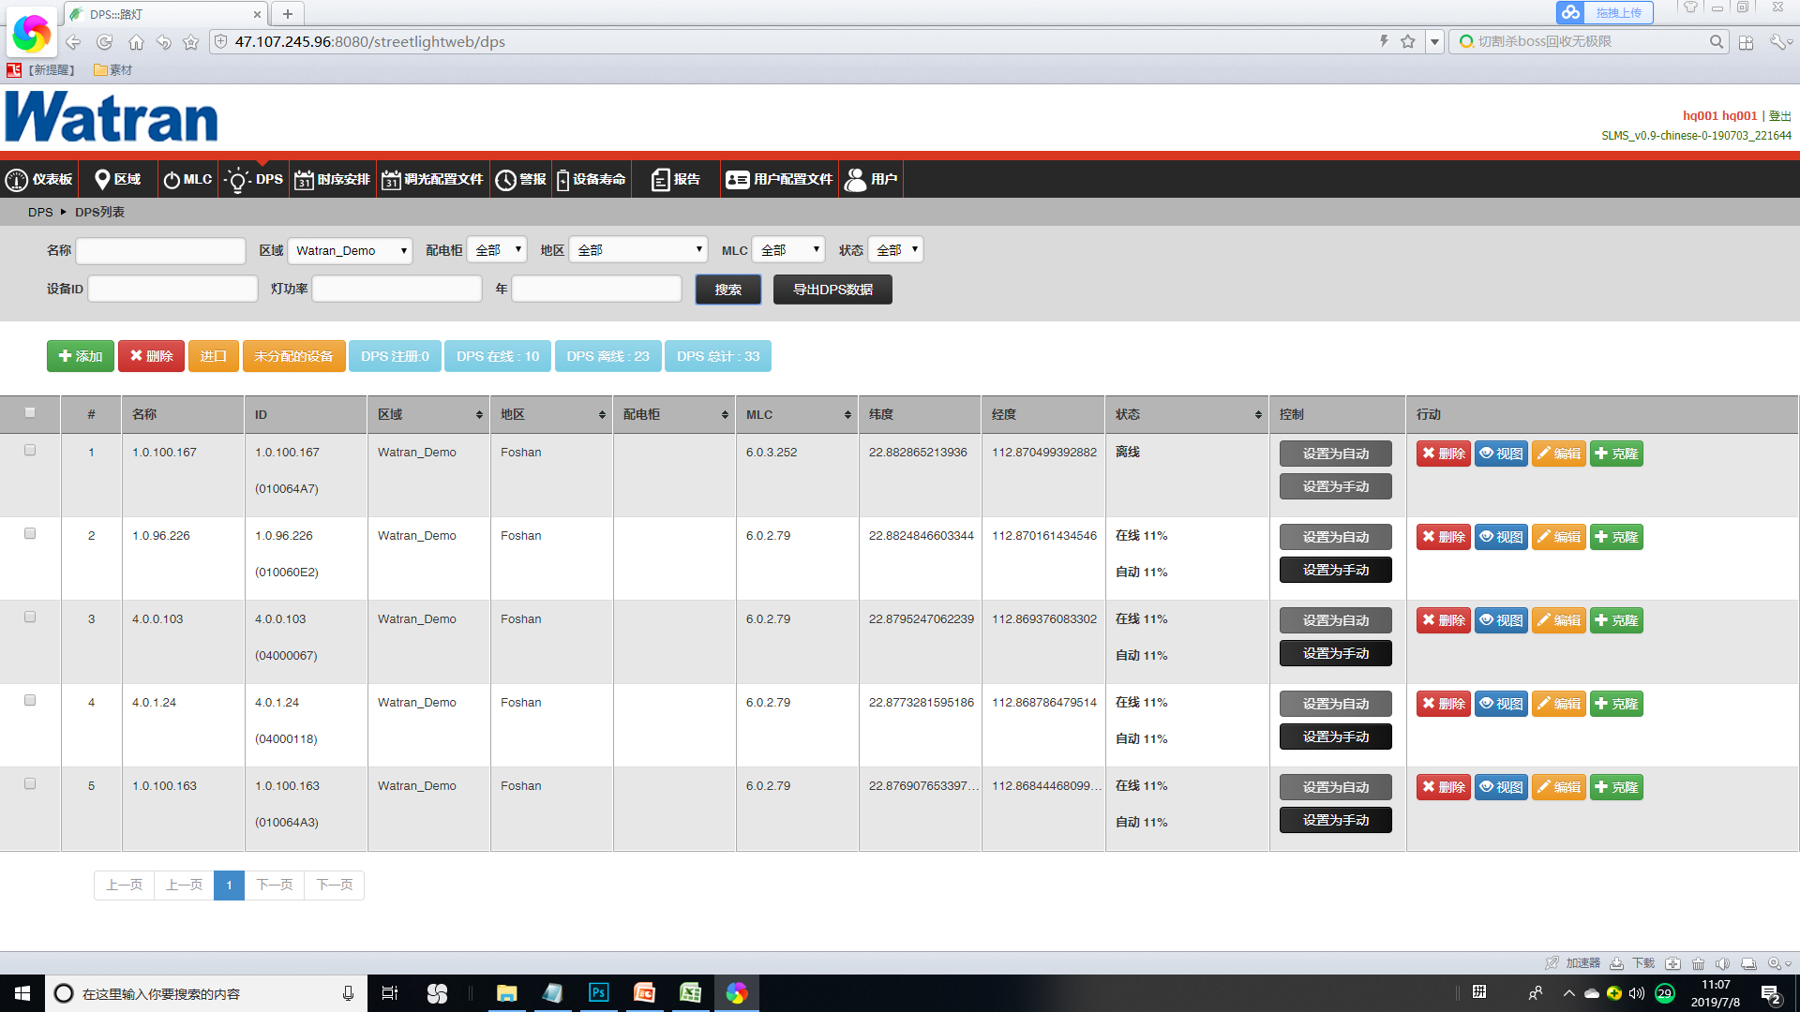Check the checkbox for row 2
The image size is (1800, 1012).
30,533
